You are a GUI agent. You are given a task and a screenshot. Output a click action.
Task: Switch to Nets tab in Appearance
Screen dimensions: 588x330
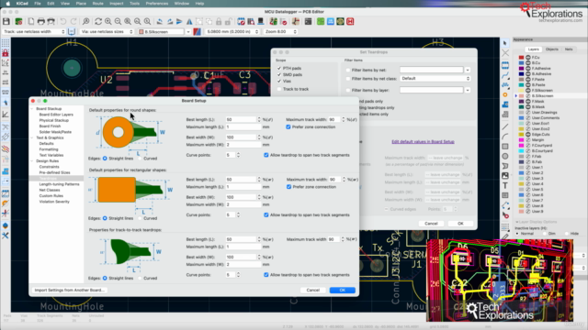(x=569, y=49)
